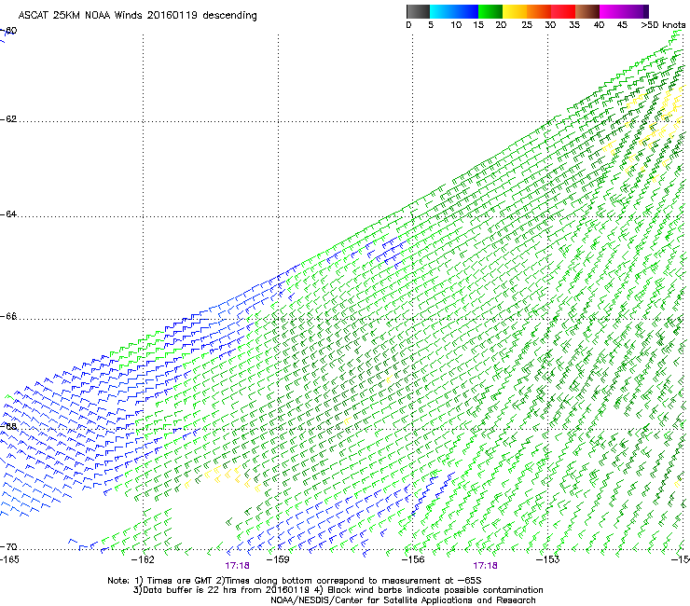Click the cyan-blue 5-15 knots color segment
Image resolution: width=690 pixels, height=606 pixels.
tap(454, 11)
